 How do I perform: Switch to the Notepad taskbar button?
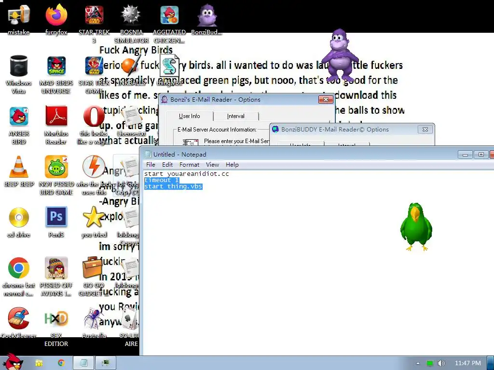click(83, 363)
